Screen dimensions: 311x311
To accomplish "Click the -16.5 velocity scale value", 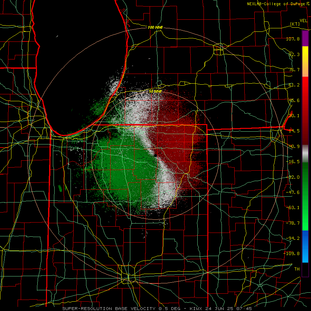I will [x=293, y=162].
